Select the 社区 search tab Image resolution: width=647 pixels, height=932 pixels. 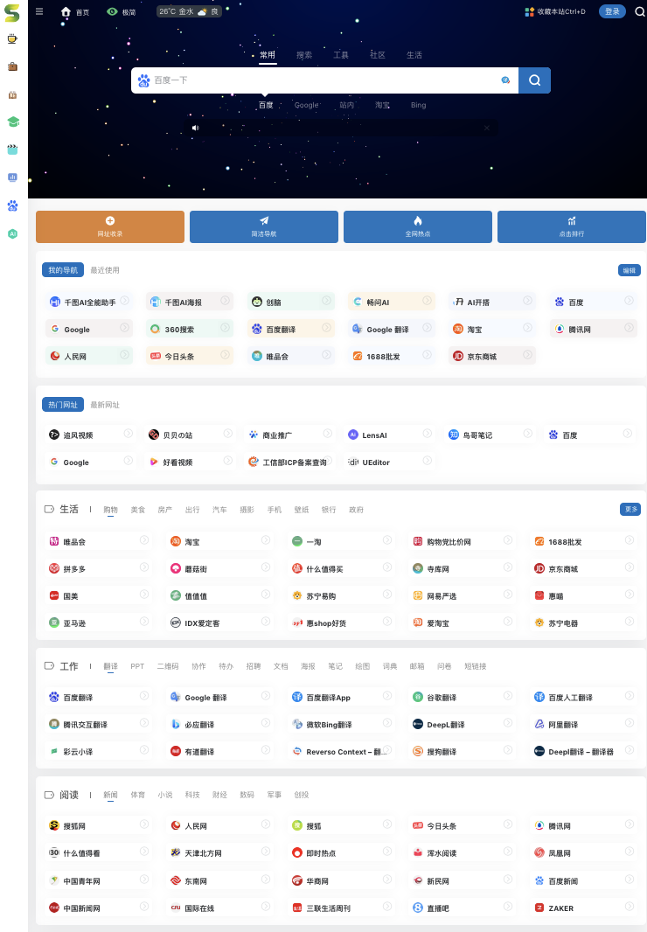click(x=378, y=55)
